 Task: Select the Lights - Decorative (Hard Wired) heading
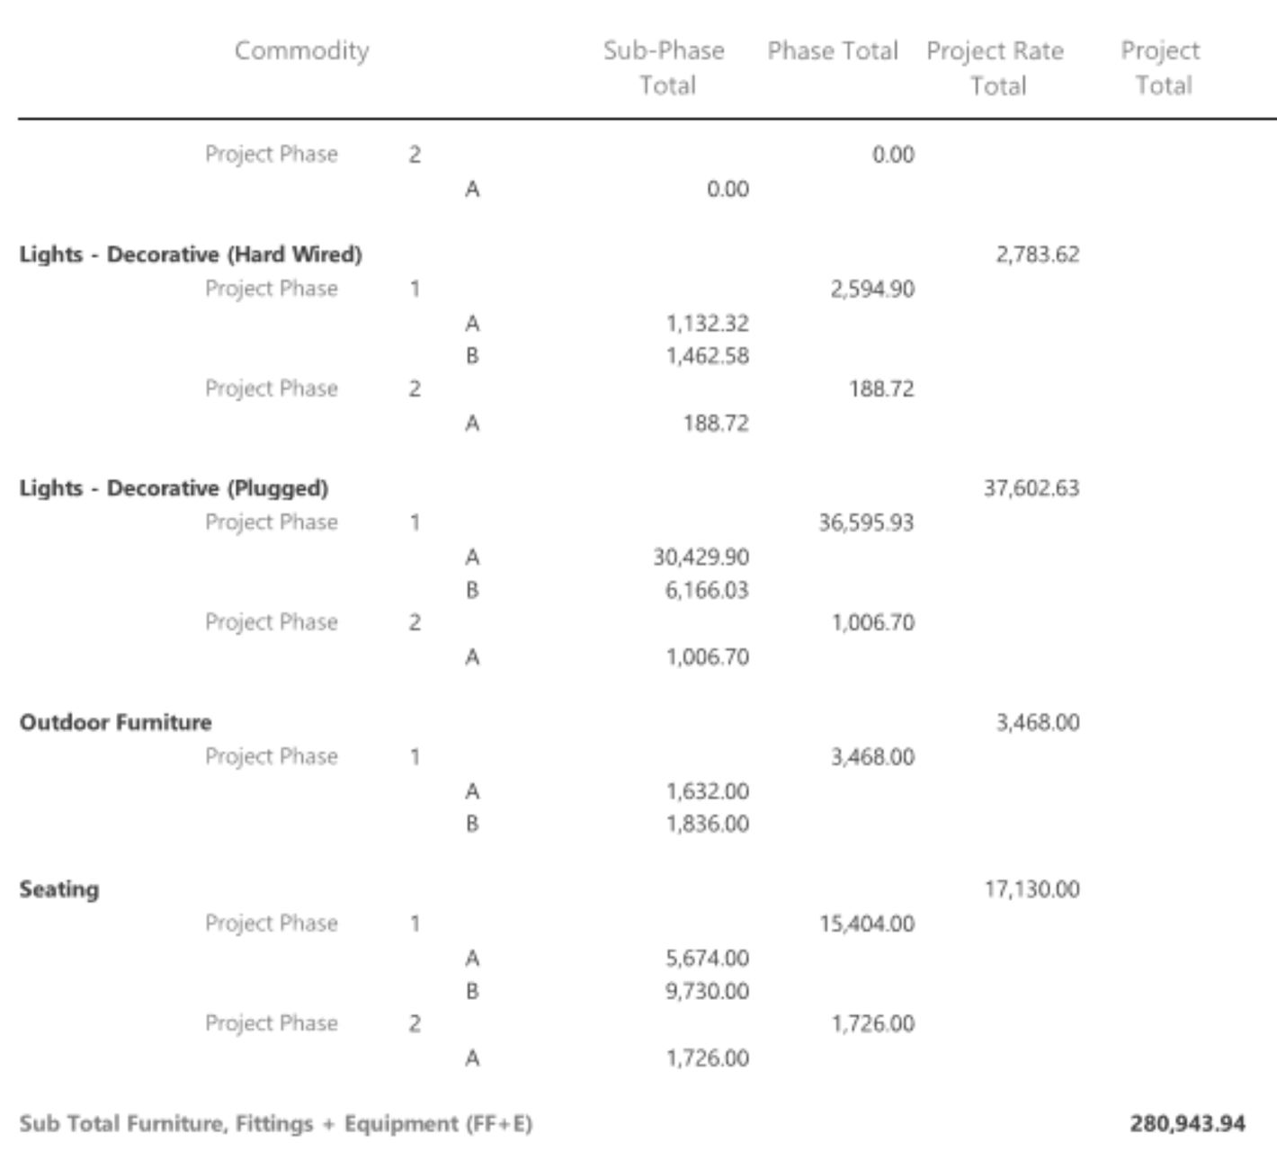pos(191,254)
